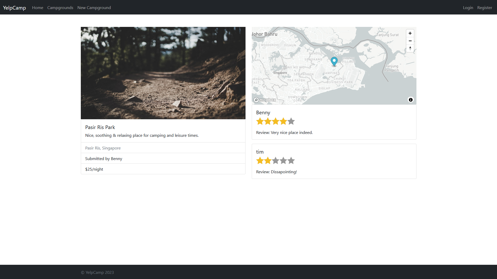Image resolution: width=497 pixels, height=279 pixels.
Task: Click Benny's review heading
Action: (263, 112)
